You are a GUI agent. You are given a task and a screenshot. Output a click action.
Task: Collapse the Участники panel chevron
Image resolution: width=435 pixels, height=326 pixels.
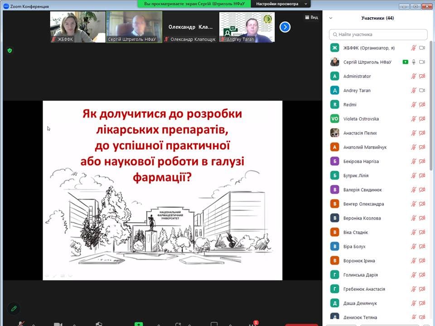coord(331,18)
